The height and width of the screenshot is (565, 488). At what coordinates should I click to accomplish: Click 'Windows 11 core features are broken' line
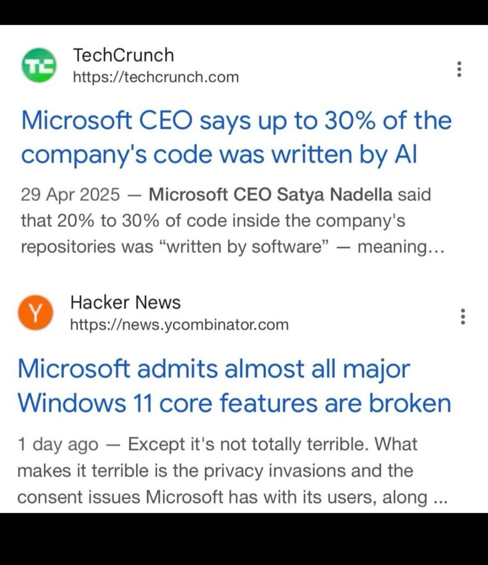(x=234, y=404)
